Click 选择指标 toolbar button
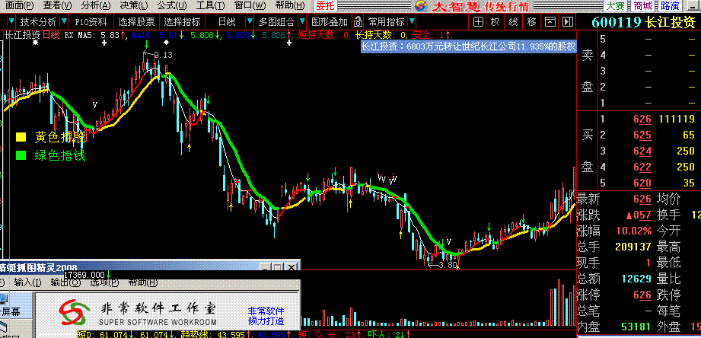 click(x=182, y=21)
